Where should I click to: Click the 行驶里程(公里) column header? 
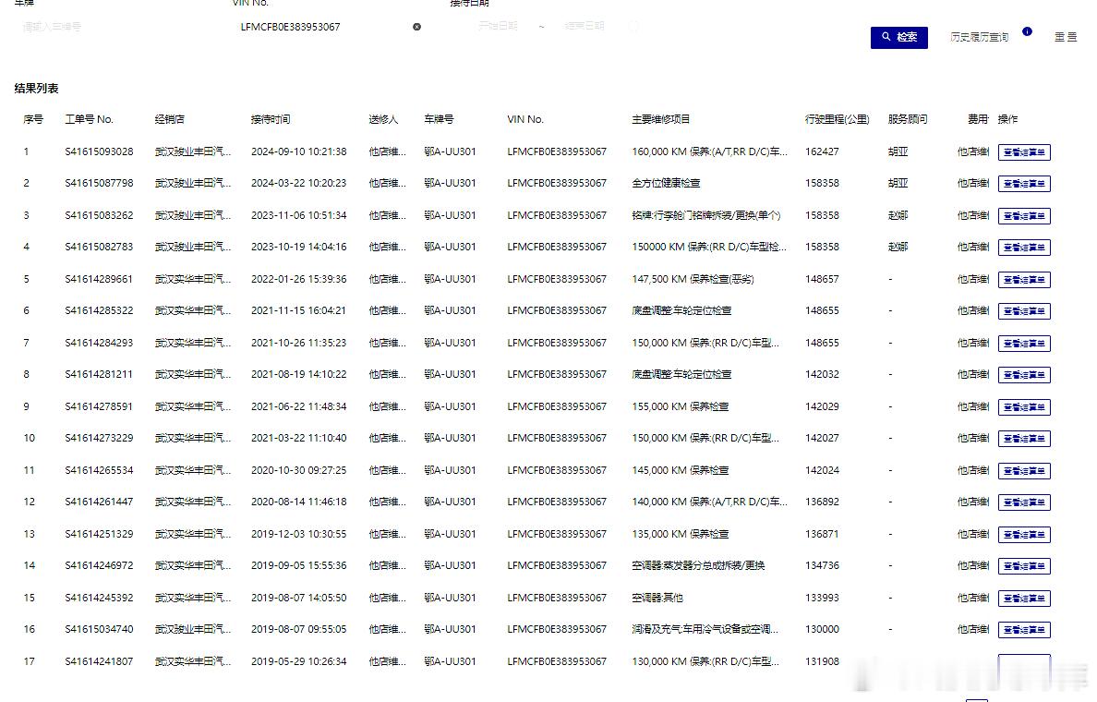click(x=837, y=120)
